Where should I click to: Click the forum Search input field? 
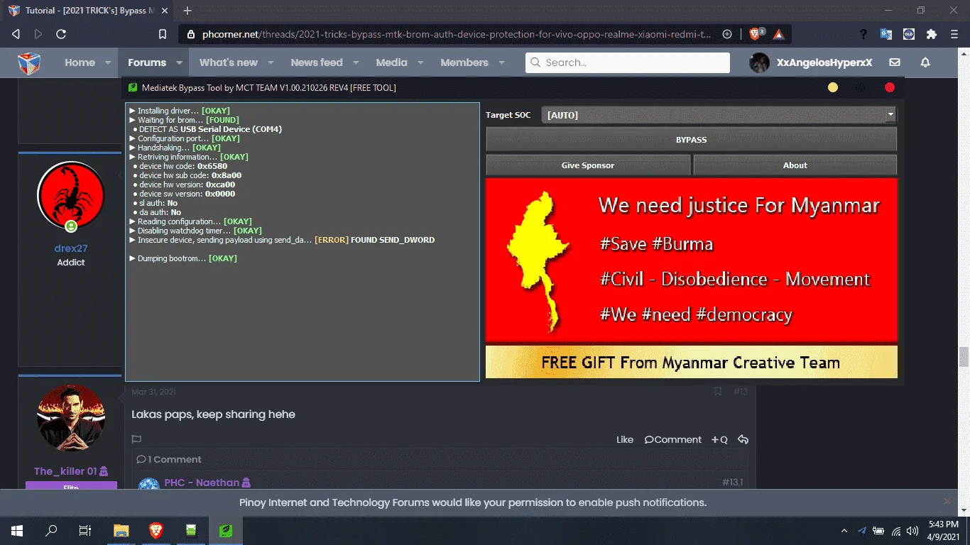tap(628, 62)
